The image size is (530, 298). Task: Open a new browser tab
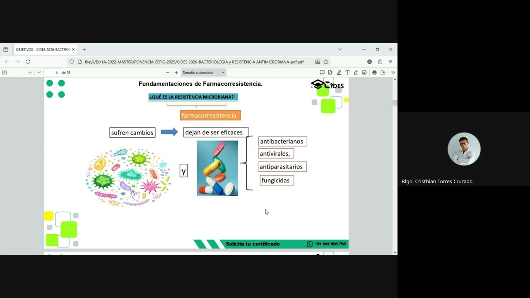[84, 50]
